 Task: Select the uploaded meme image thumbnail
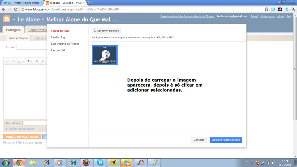click(105, 55)
